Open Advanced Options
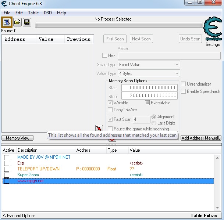The image size is (224, 220). [19, 216]
